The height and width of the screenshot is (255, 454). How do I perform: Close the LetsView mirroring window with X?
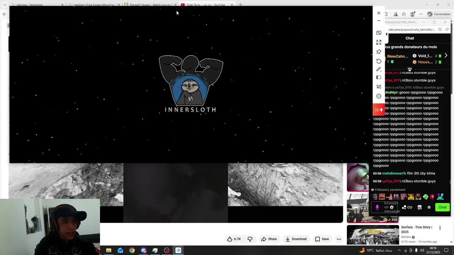click(x=378, y=13)
